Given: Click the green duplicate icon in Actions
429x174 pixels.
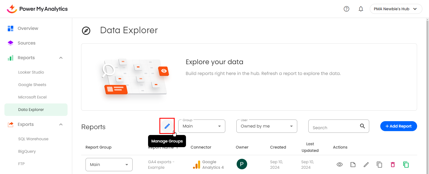Looking at the screenshot, I should tap(406, 165).
